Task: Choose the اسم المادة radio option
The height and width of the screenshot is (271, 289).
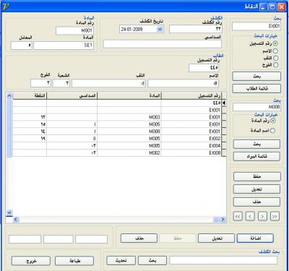Action: 272,130
